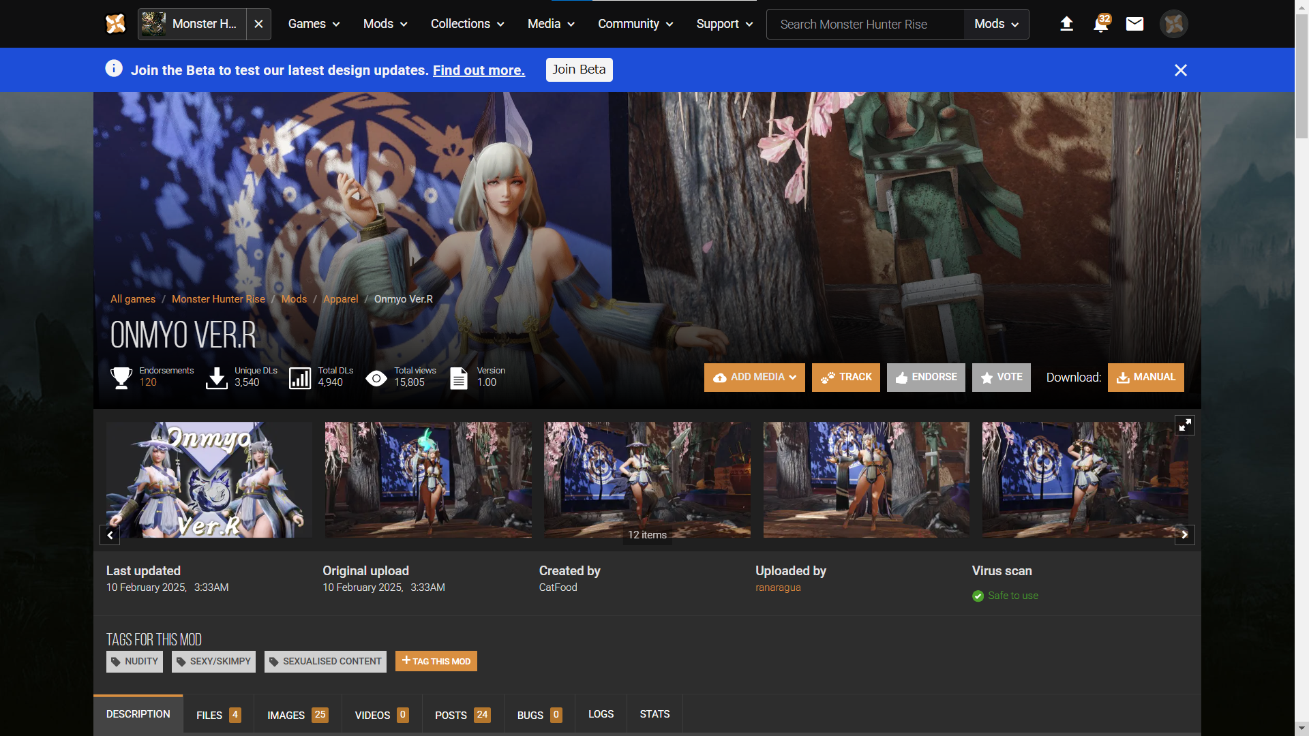
Task: Switch to the Files tab
Action: coord(218,715)
